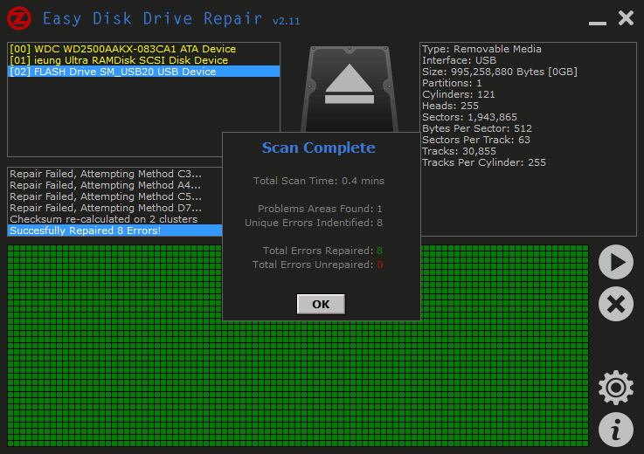The height and width of the screenshot is (454, 644).
Task: Stop scan with the round X button
Action: point(616,304)
